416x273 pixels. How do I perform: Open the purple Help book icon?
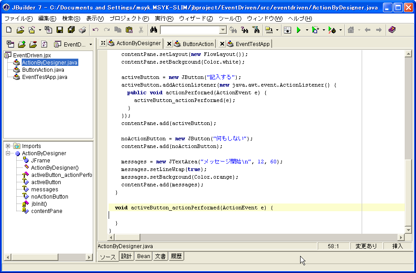392,30
